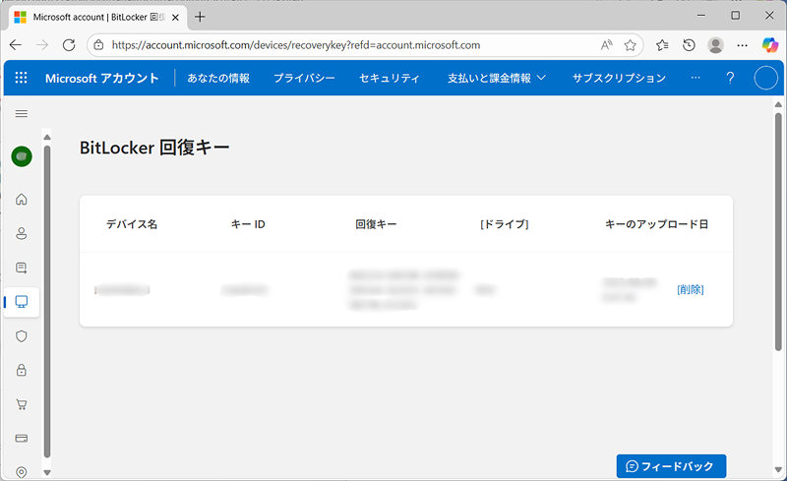
Task: Open the セキュリティ menu item
Action: pos(390,79)
